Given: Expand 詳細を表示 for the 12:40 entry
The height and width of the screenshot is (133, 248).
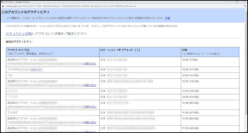Looking at the screenshot, I should coord(90,64).
